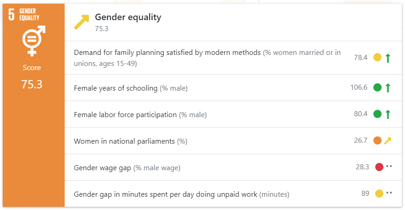
Task: Click the yellow status dot for family planning
Action: tap(377, 57)
